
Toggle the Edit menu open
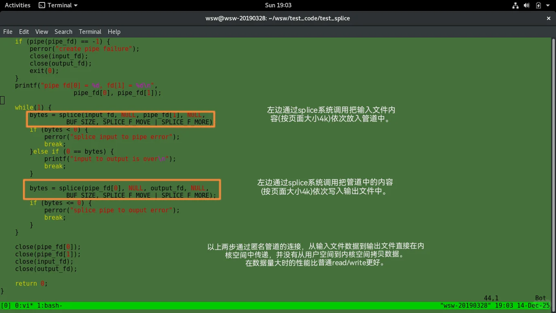click(x=24, y=32)
